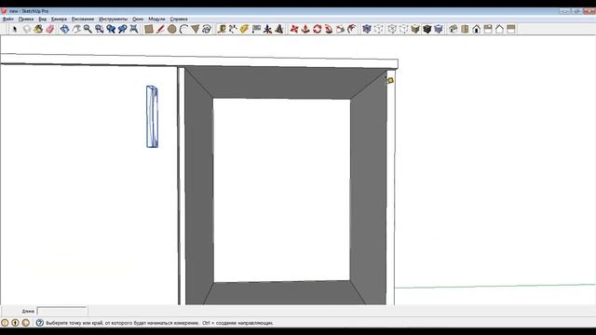Click the first status bar circle icon
Screen dimensions: 596x335
point(5,323)
